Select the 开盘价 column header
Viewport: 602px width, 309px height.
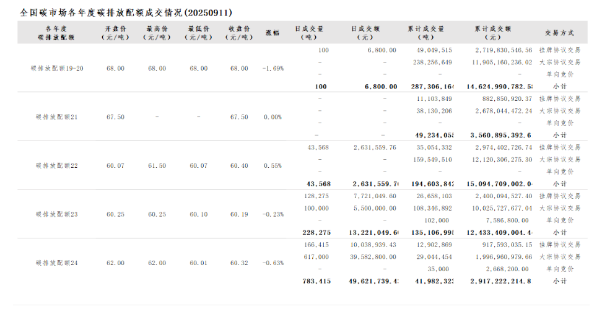116,33
